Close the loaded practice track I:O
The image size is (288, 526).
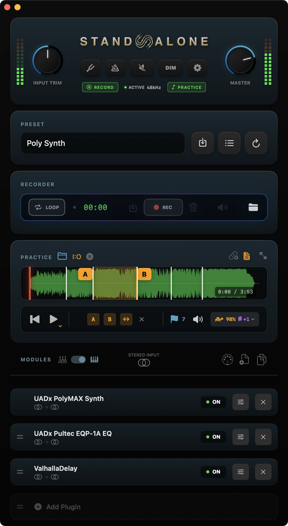[x=90, y=257]
